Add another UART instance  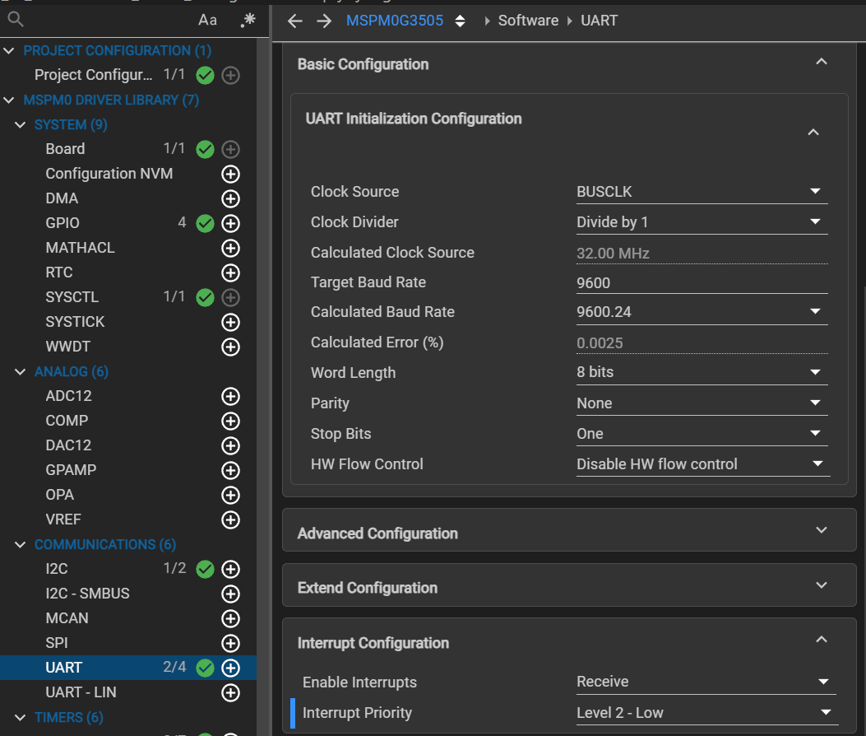click(x=230, y=668)
